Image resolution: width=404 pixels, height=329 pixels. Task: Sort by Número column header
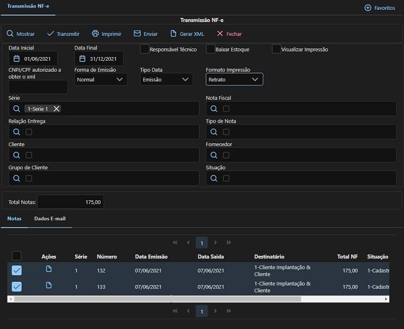pyautogui.click(x=107, y=256)
